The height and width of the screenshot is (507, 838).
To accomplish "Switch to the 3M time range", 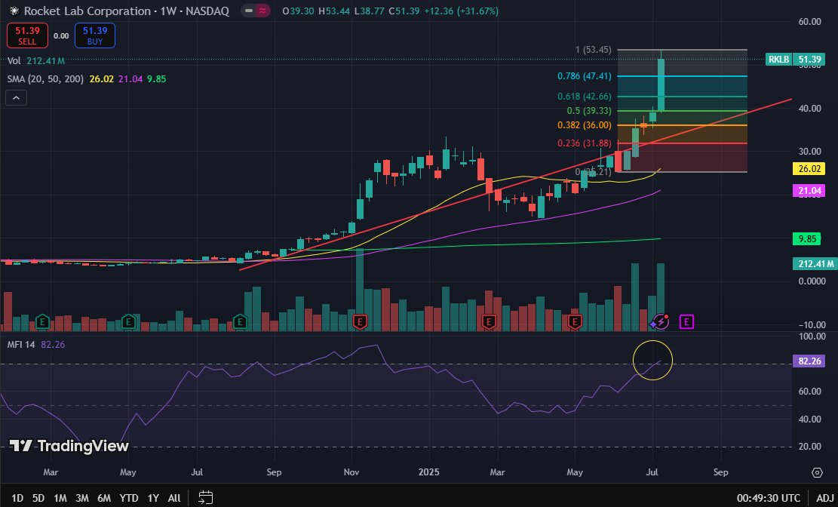I will (81, 498).
